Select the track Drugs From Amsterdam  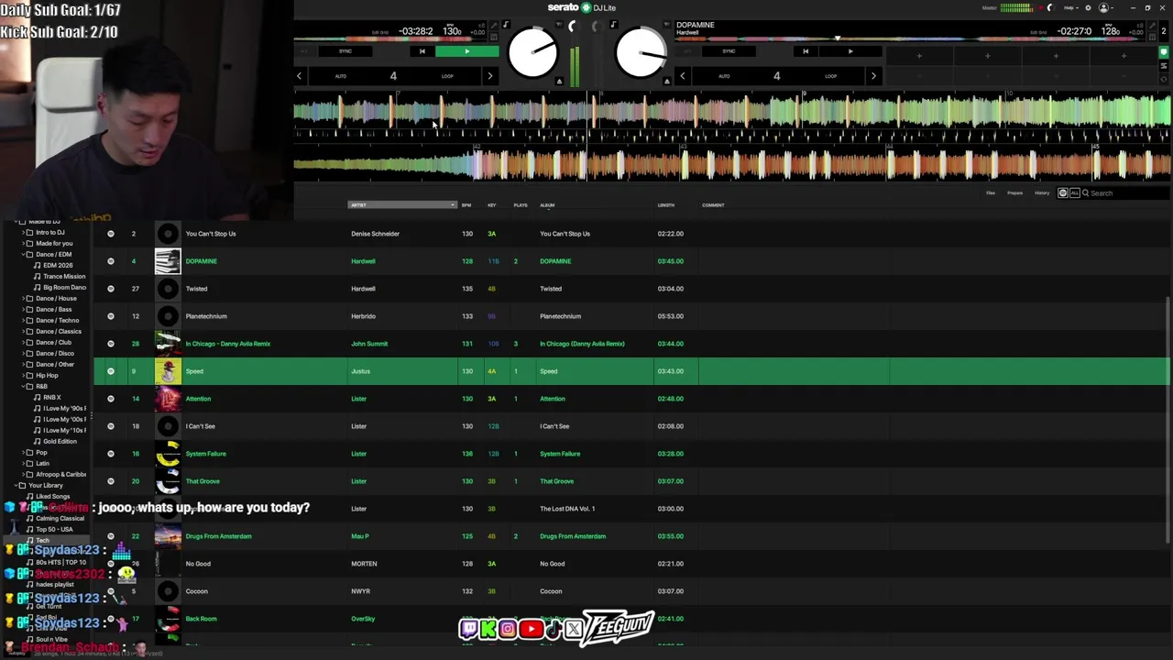(631, 536)
